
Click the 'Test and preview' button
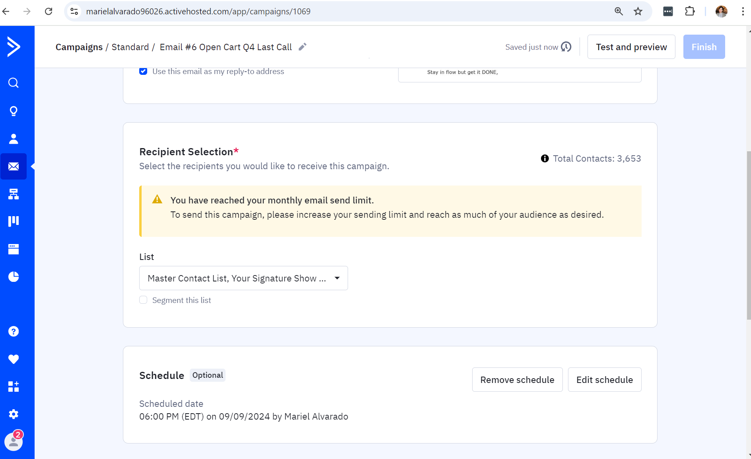coord(631,47)
